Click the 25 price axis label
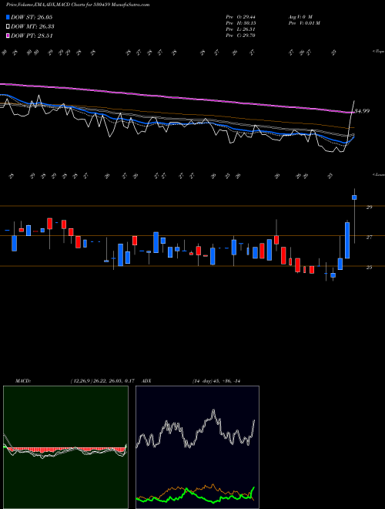 pos(369,268)
